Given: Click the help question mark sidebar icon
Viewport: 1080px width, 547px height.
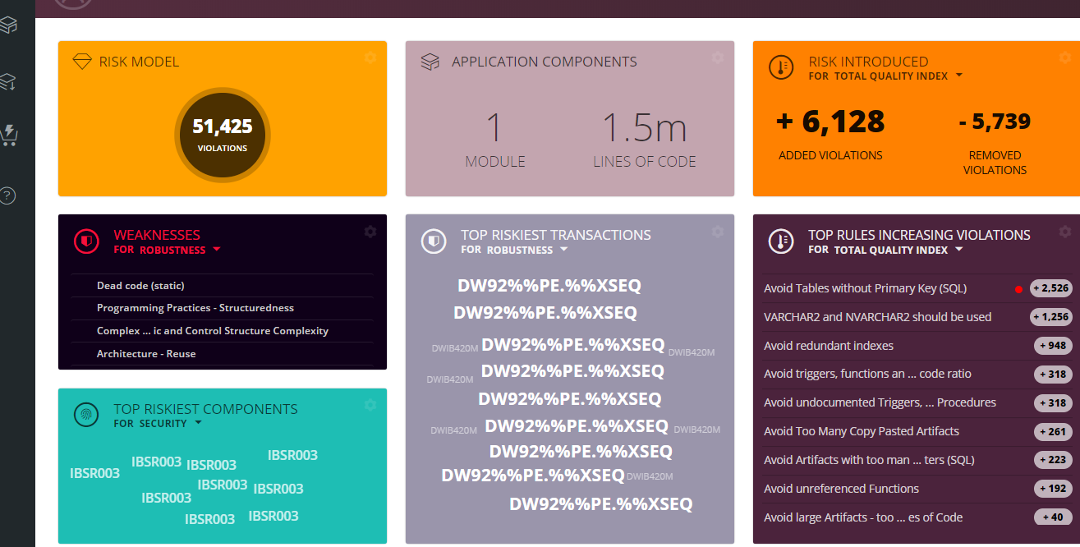Looking at the screenshot, I should point(8,195).
